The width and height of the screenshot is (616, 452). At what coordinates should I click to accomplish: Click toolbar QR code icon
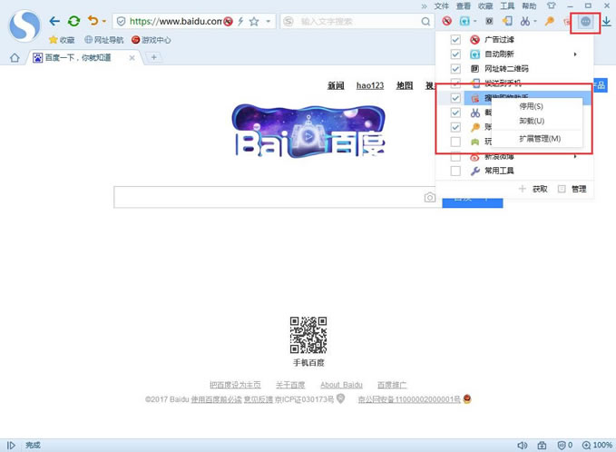[489, 21]
